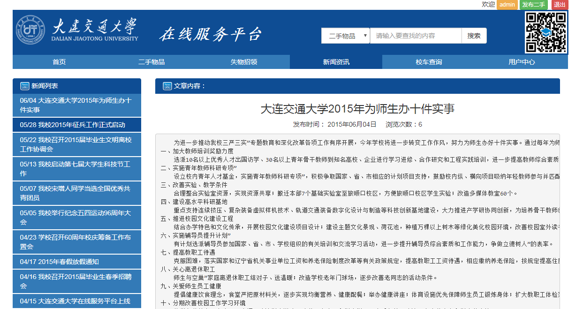Click the 搜索 search button
The height and width of the screenshot is (309, 583).
[x=474, y=36]
